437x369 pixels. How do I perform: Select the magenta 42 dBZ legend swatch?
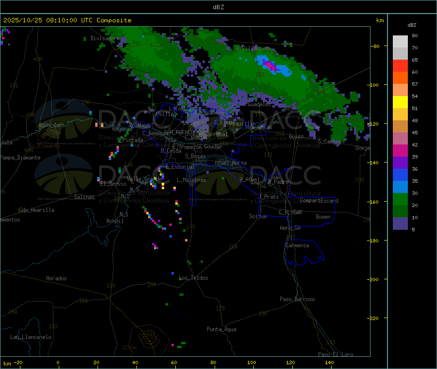(400, 150)
